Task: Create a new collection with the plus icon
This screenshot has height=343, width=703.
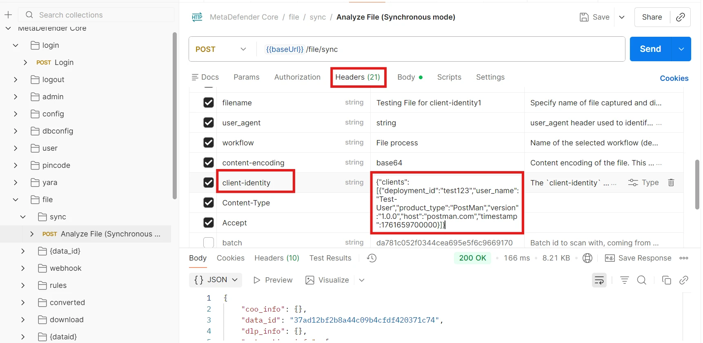Action: click(x=8, y=15)
